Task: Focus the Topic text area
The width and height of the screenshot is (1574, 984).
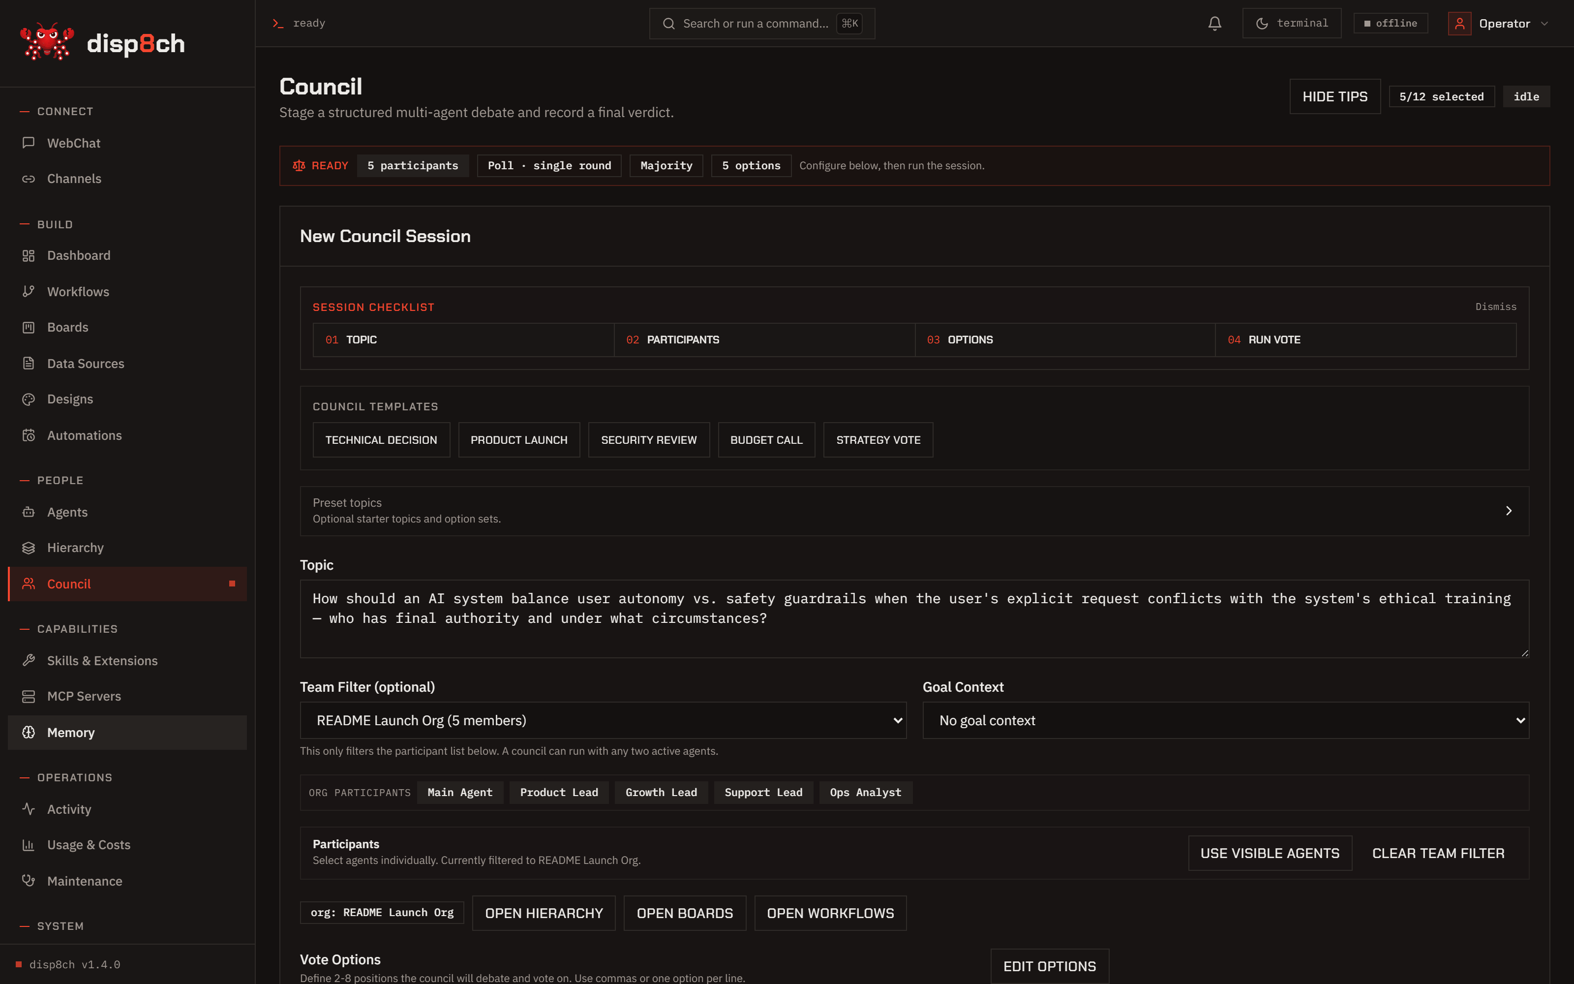Action: [914, 618]
